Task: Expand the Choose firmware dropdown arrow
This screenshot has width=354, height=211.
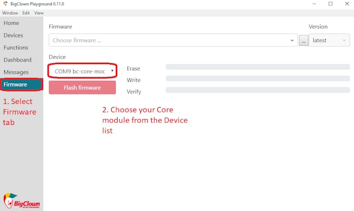Action: point(292,41)
